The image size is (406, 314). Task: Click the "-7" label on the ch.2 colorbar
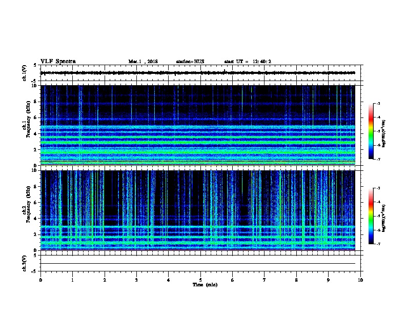[378, 244]
